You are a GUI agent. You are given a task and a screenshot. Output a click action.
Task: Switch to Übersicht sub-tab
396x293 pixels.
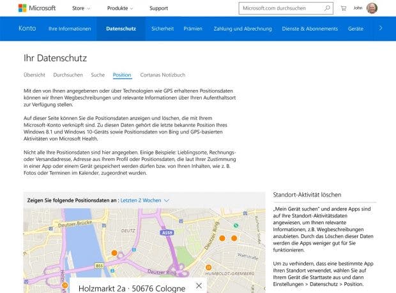pyautogui.click(x=34, y=75)
